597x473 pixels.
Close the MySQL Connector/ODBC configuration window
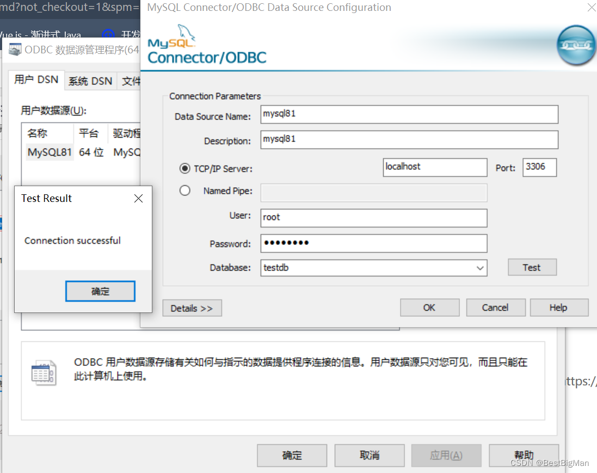pyautogui.click(x=592, y=7)
